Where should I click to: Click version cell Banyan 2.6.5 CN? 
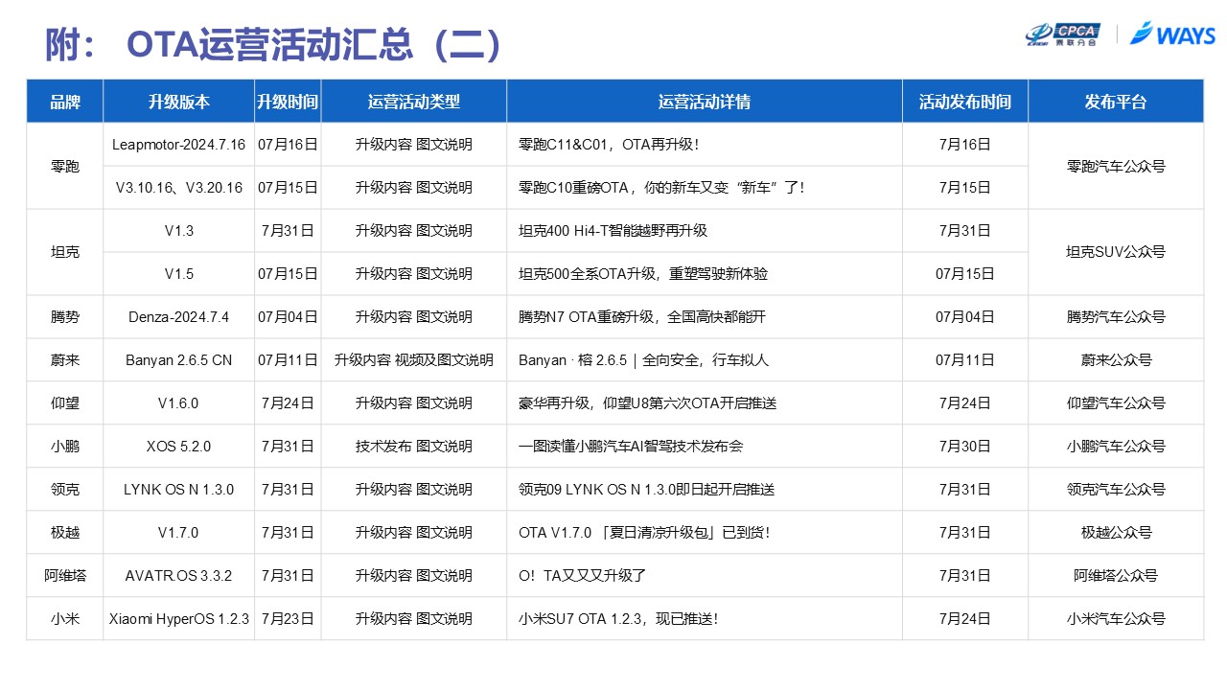178,360
